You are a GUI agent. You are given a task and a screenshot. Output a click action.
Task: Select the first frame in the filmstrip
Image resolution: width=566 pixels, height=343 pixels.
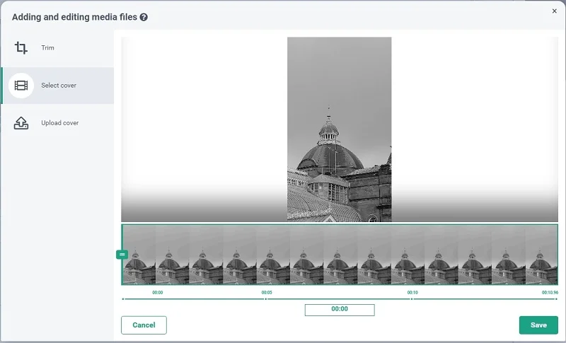(139, 255)
